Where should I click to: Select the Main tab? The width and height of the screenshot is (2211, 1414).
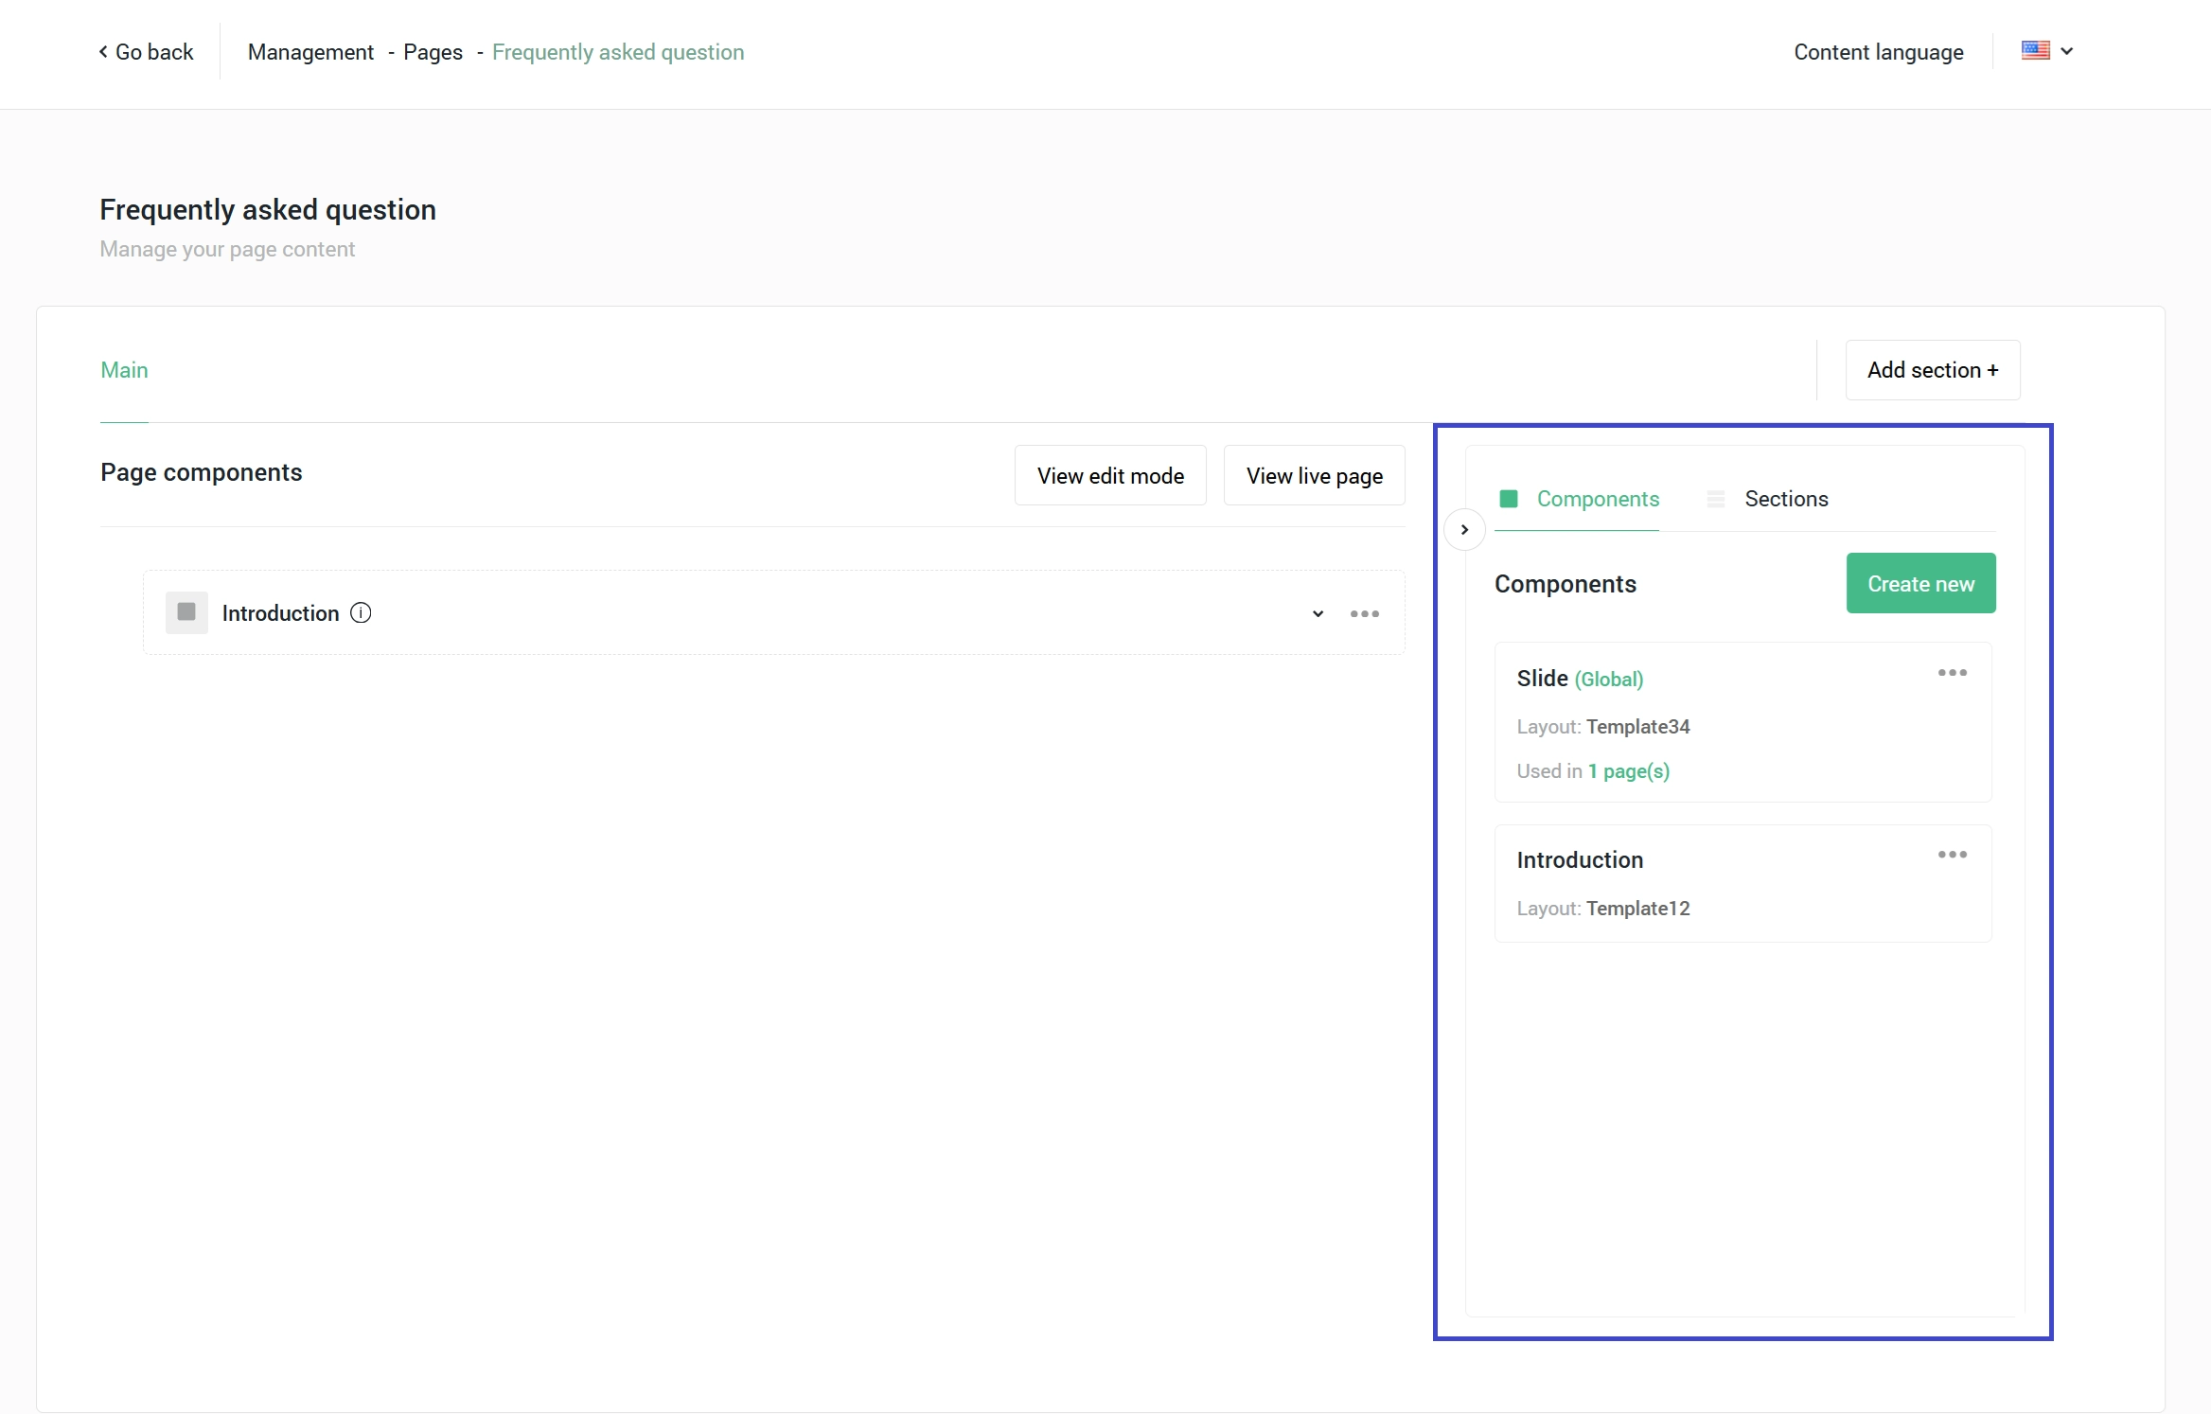pyautogui.click(x=124, y=370)
